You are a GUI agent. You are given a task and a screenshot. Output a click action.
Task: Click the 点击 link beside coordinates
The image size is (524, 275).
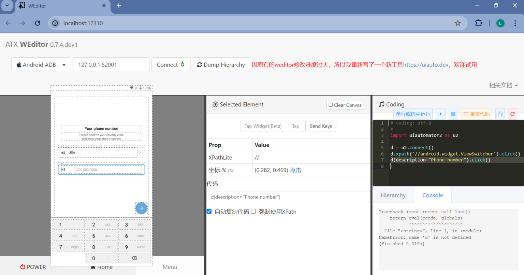[295, 170]
